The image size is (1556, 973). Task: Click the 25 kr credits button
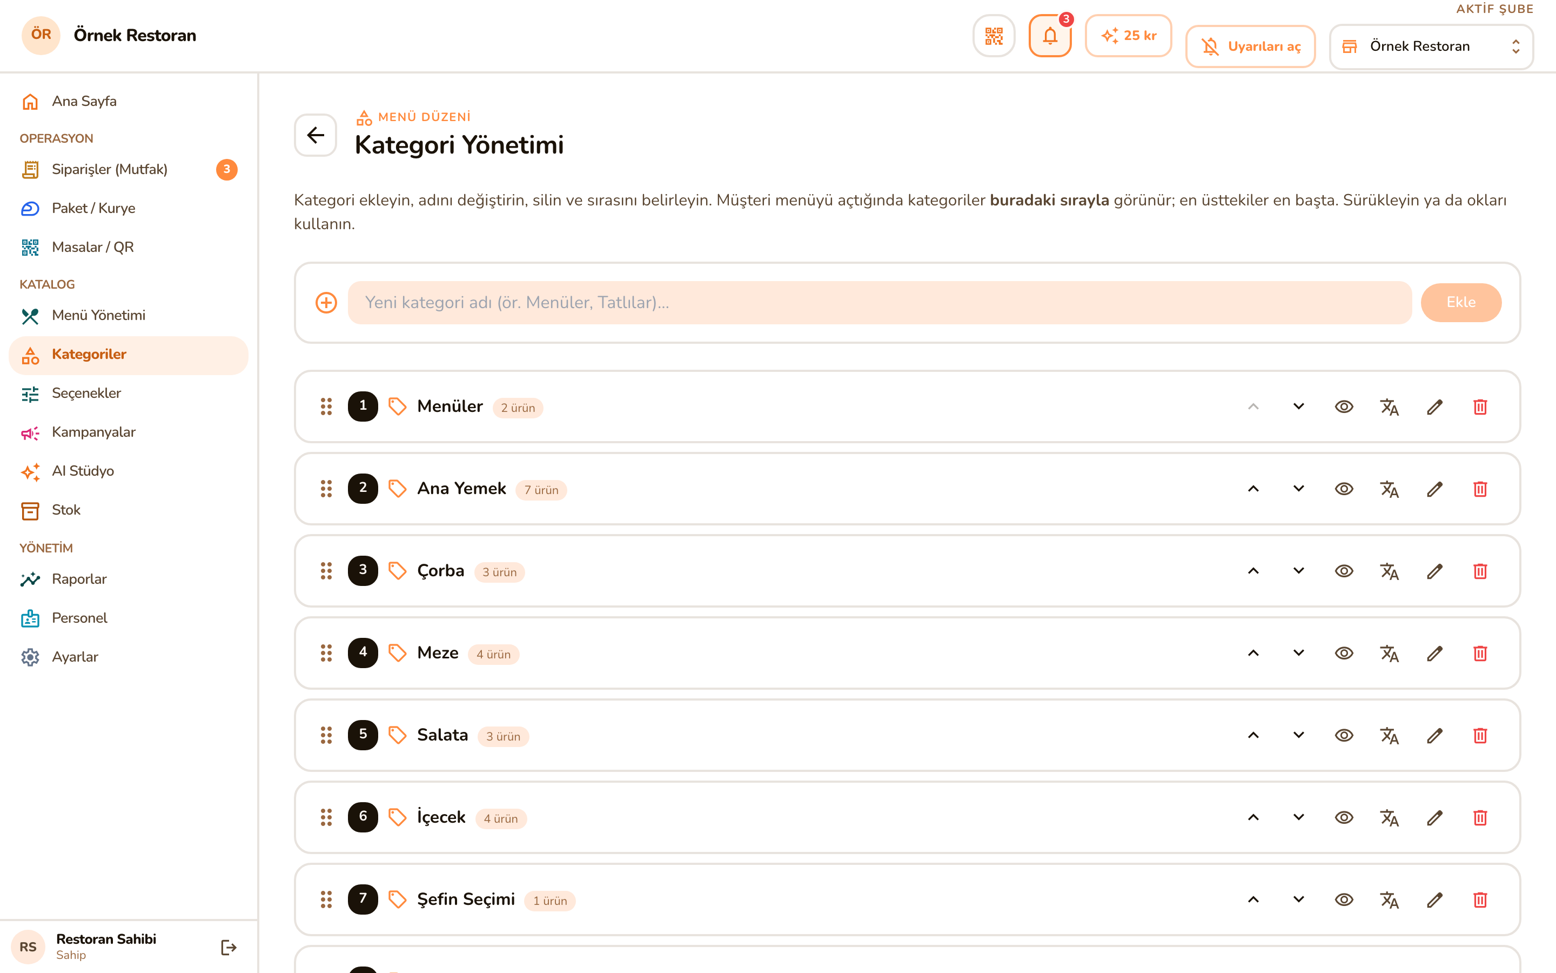point(1129,36)
